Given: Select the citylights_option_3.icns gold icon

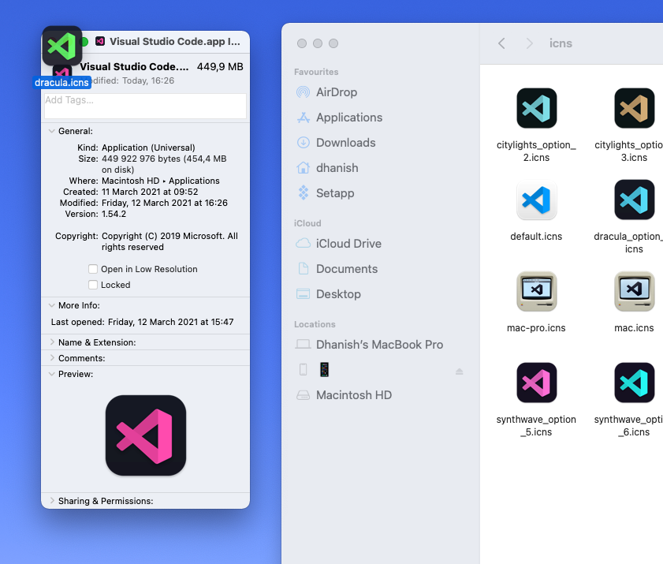Looking at the screenshot, I should point(635,108).
